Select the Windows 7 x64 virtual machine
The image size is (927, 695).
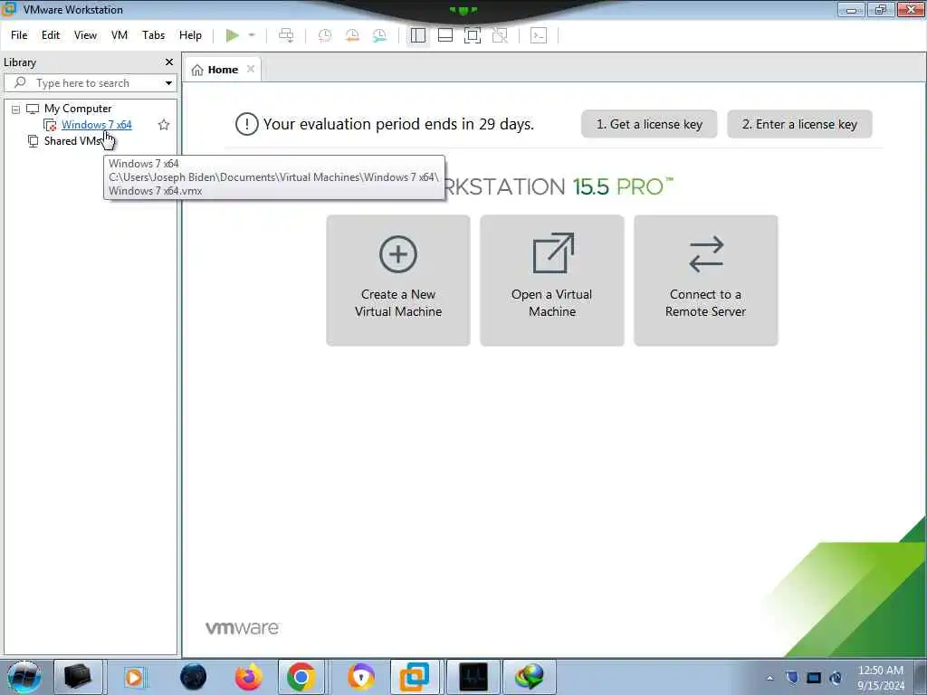pos(96,125)
